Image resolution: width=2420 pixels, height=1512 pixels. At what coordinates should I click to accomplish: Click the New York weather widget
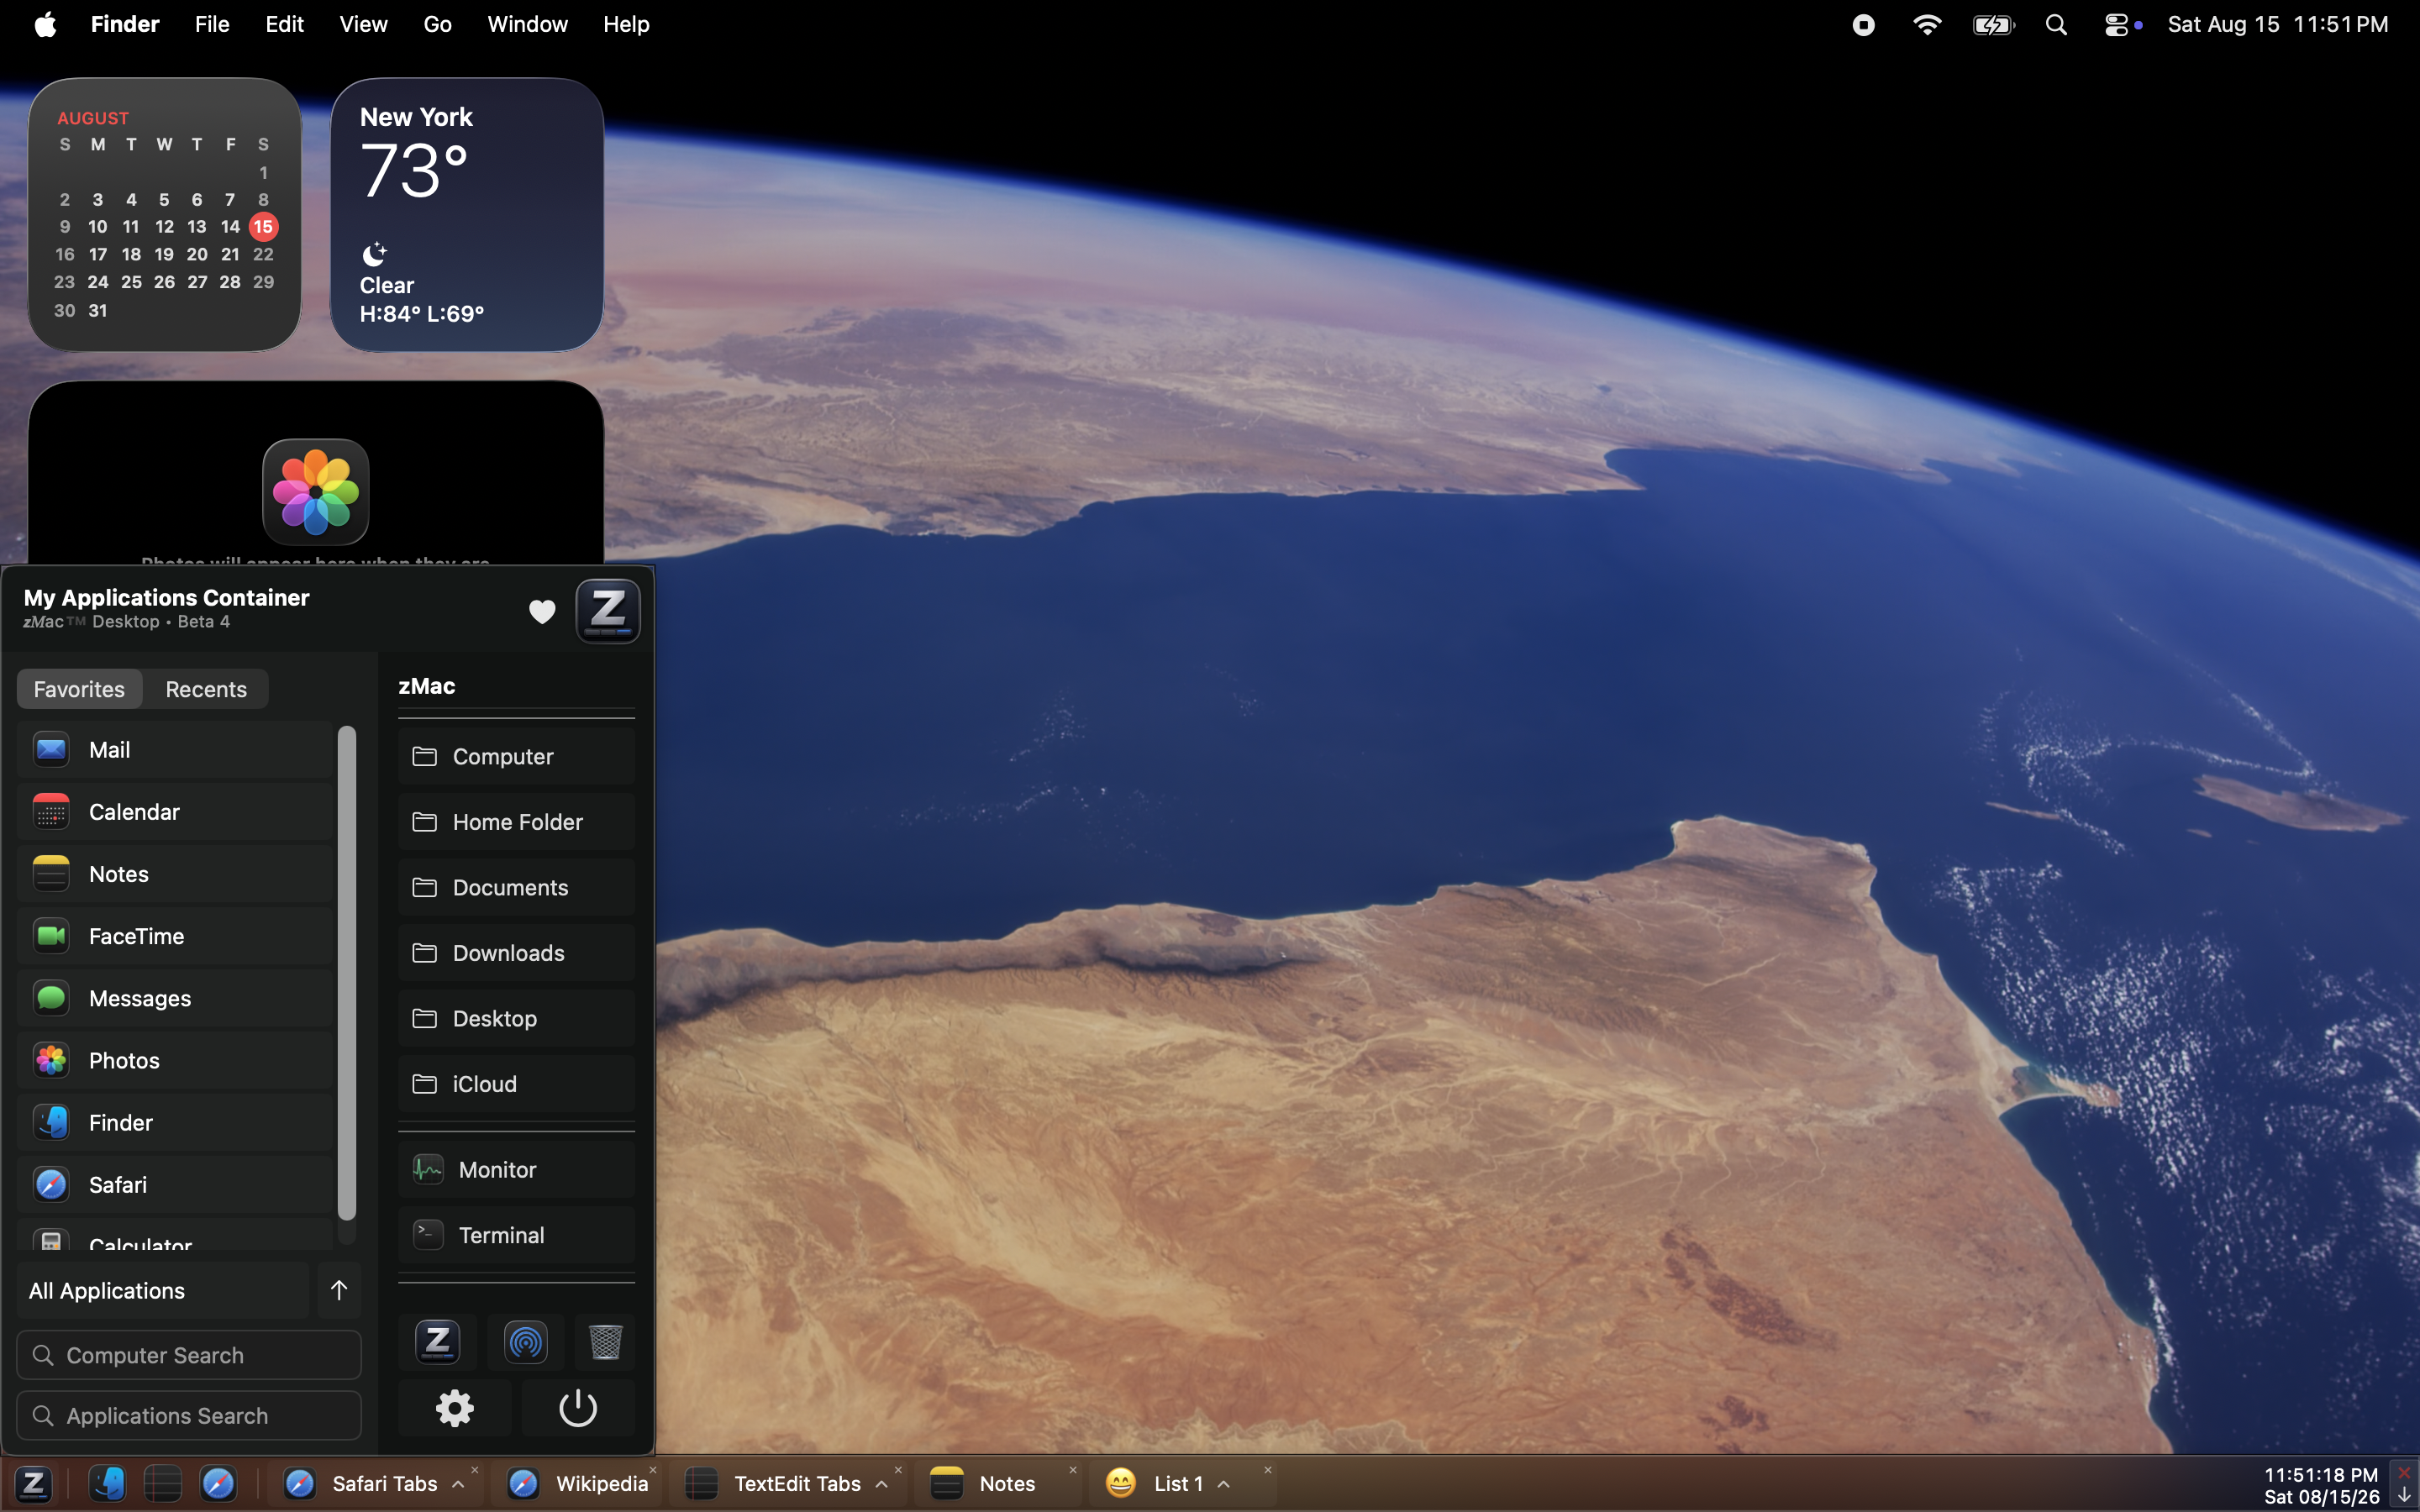(467, 215)
